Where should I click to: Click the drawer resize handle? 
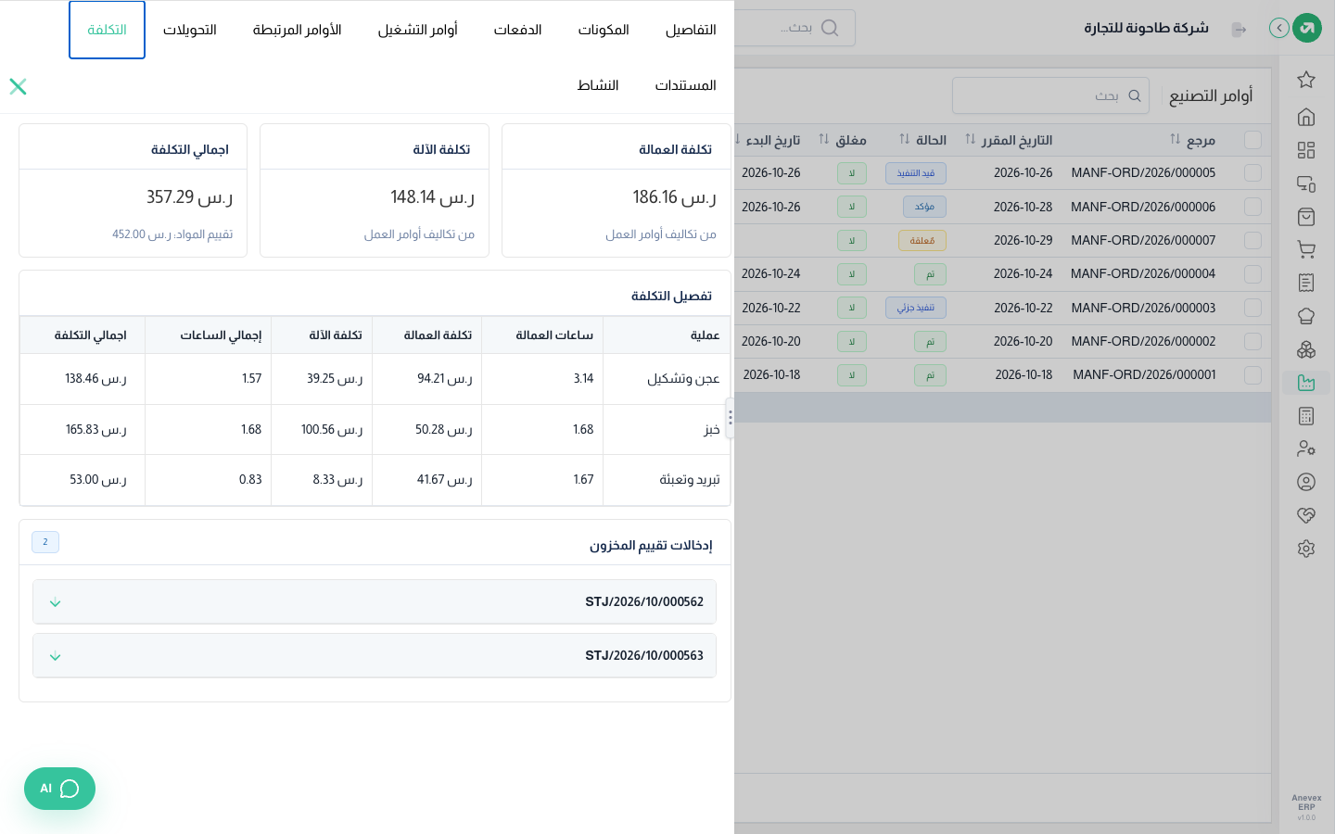(731, 418)
